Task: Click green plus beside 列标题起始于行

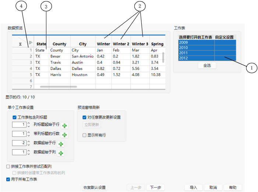Action: coord(64,126)
